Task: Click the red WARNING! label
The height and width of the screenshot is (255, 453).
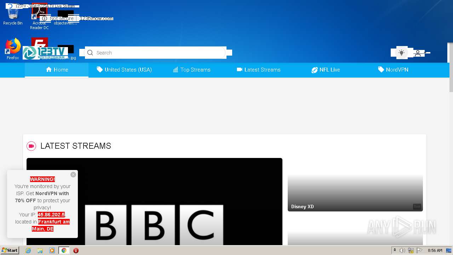Action: tap(42, 179)
